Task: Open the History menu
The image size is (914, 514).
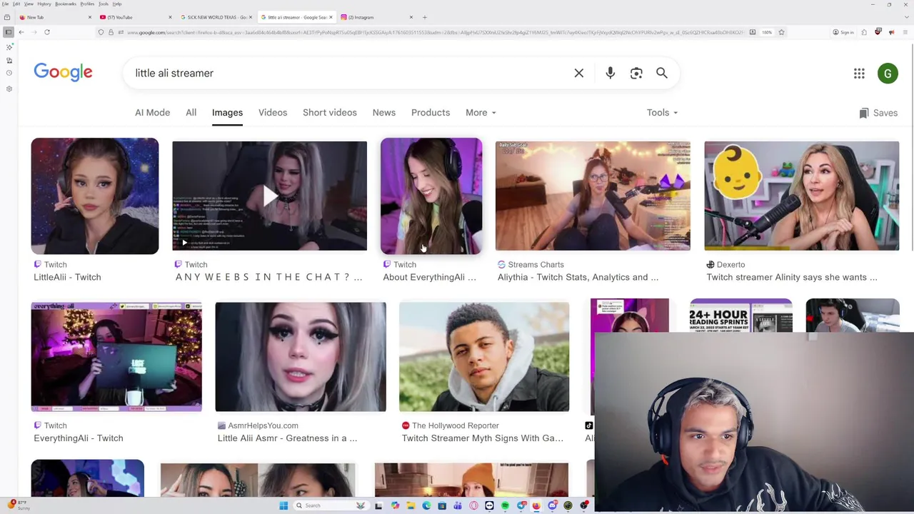Action: 44,4
